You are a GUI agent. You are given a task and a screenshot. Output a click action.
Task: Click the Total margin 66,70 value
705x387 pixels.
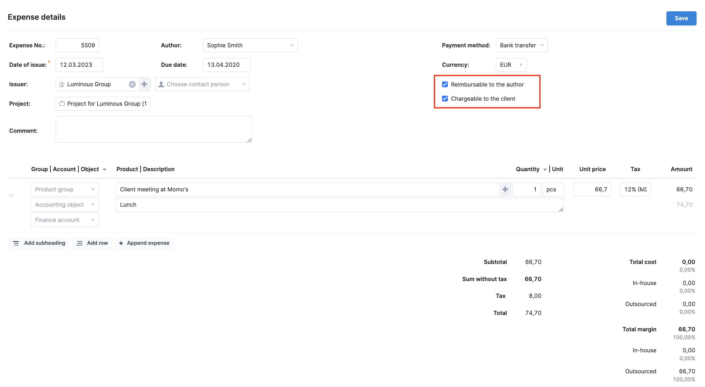pyautogui.click(x=686, y=329)
